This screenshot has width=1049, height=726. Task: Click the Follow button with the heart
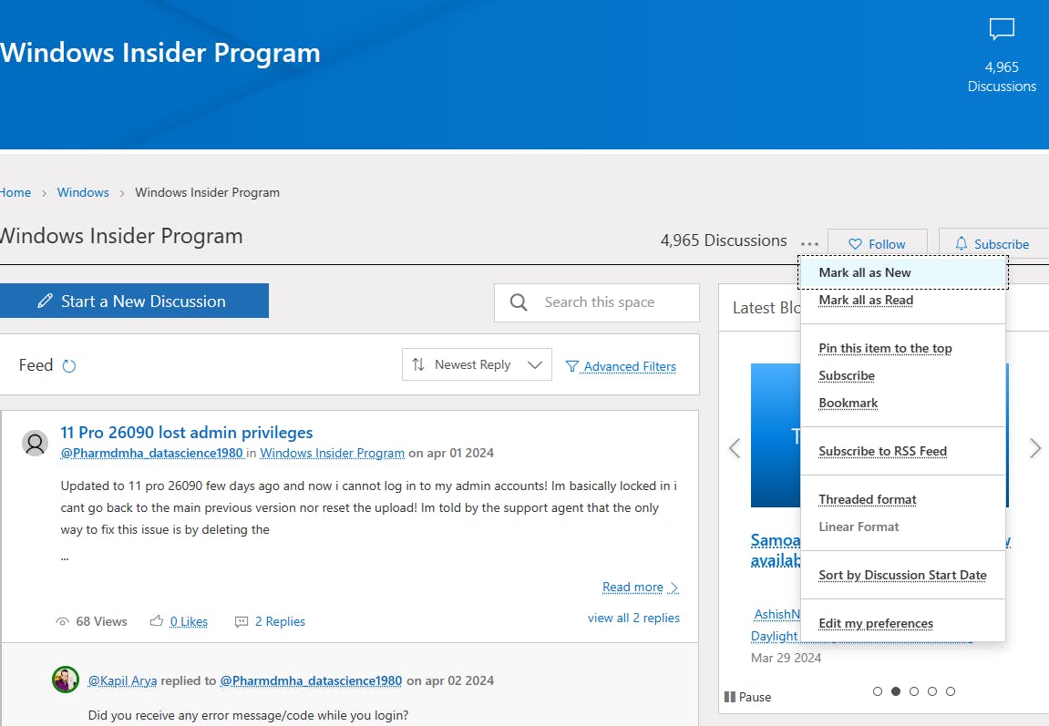[877, 244]
